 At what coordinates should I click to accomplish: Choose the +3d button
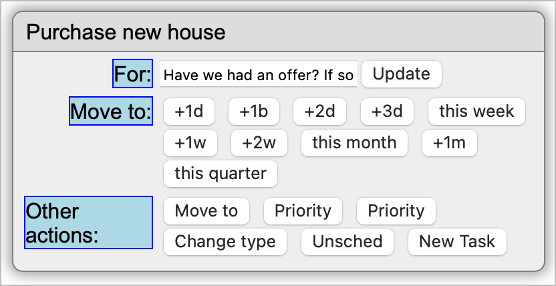pos(387,112)
